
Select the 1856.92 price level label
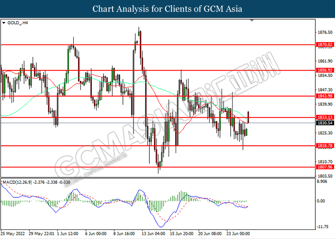325,70
